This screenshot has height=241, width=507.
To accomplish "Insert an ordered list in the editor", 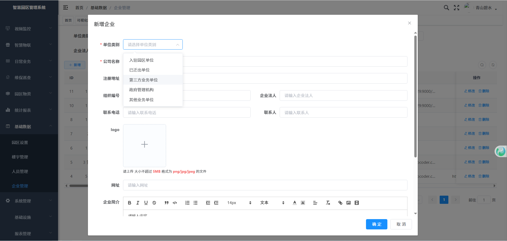I will (187, 203).
